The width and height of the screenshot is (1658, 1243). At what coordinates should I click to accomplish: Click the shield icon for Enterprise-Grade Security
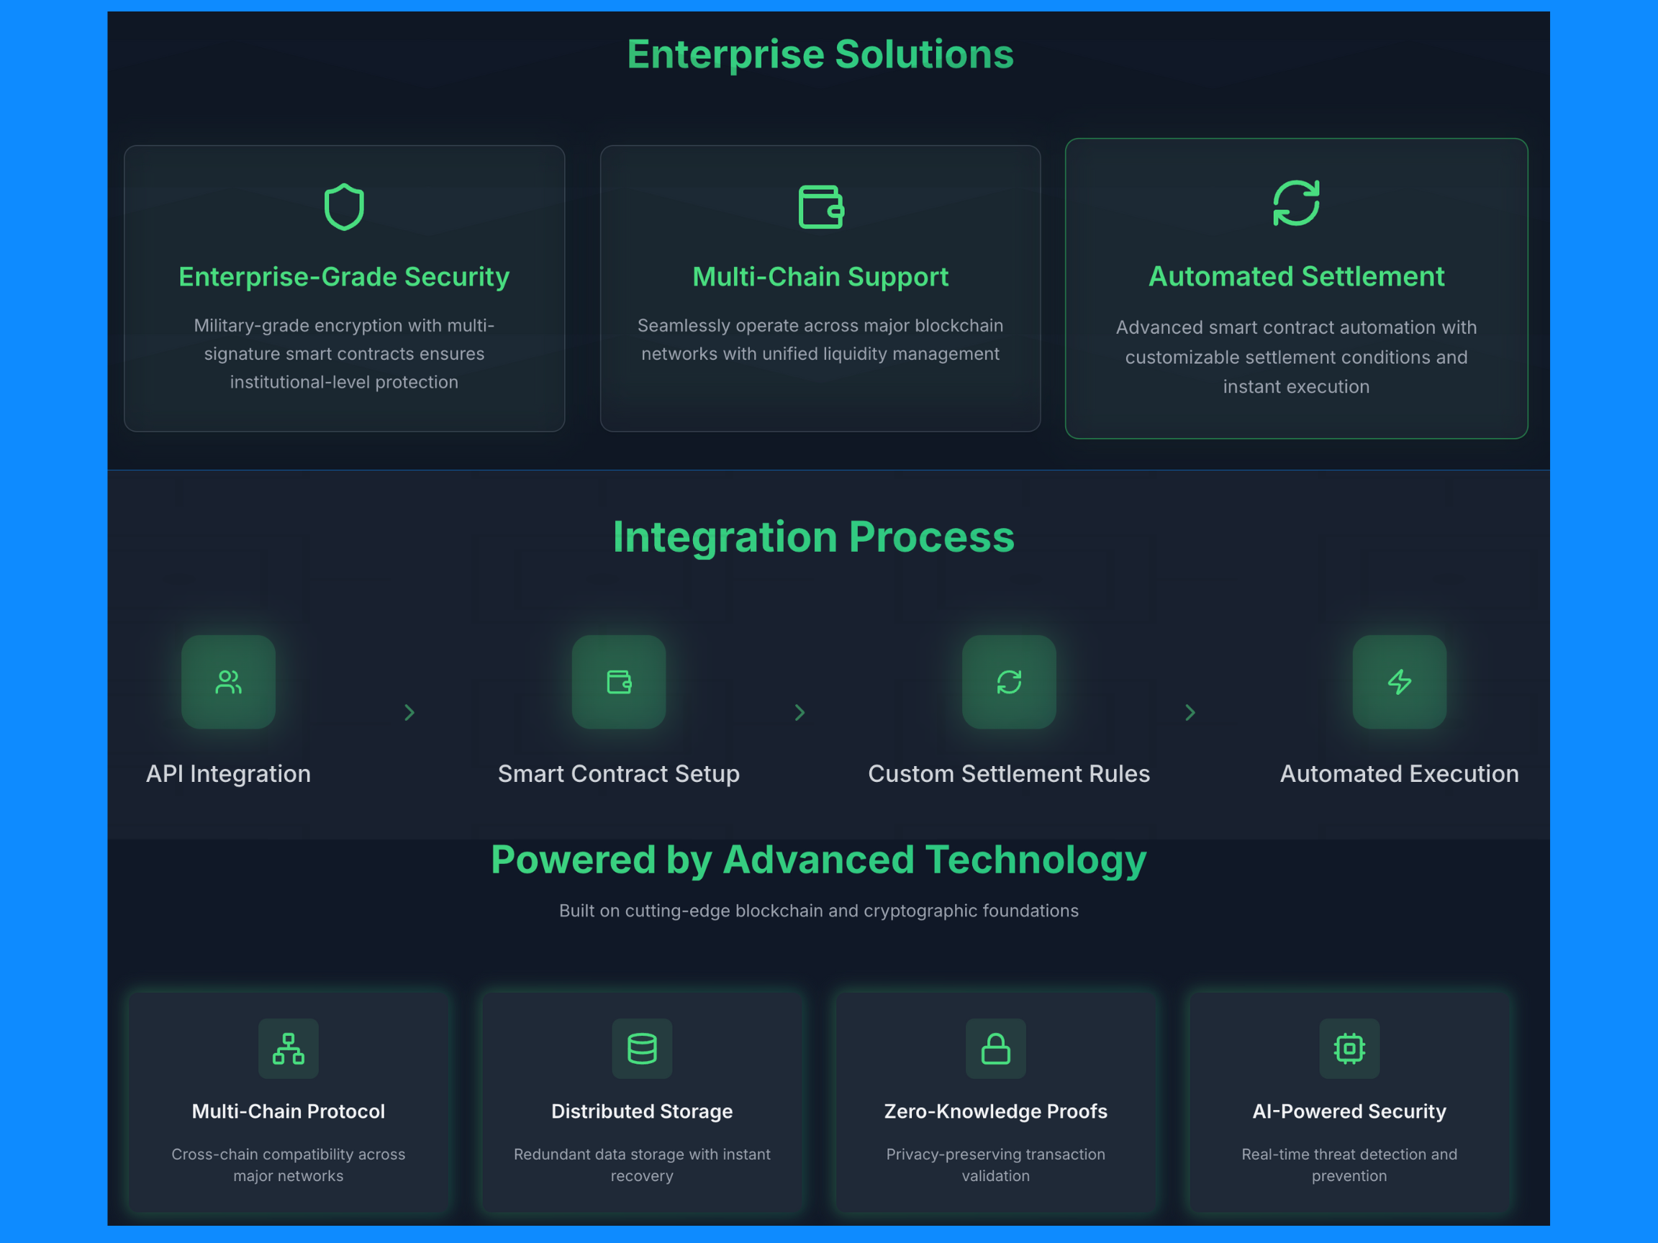[344, 206]
